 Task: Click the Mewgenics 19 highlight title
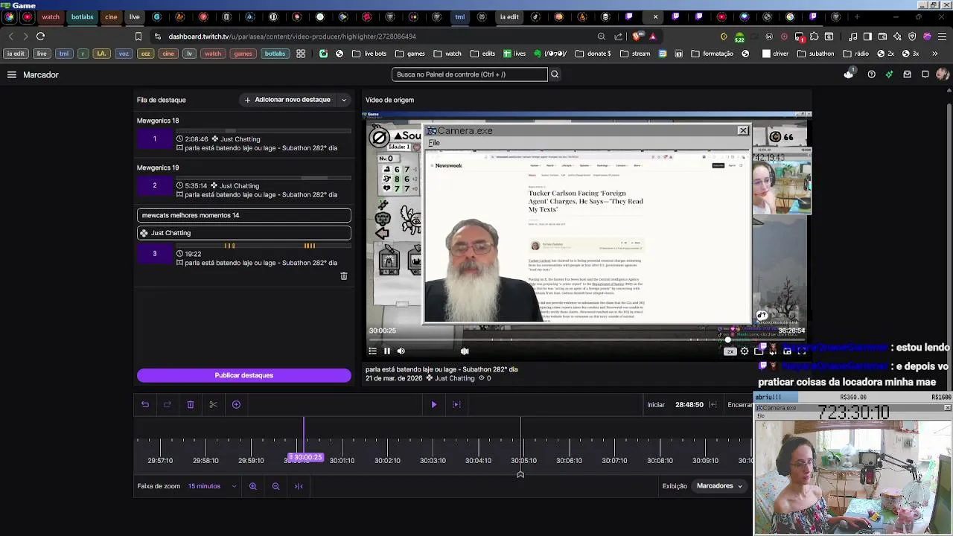point(158,167)
